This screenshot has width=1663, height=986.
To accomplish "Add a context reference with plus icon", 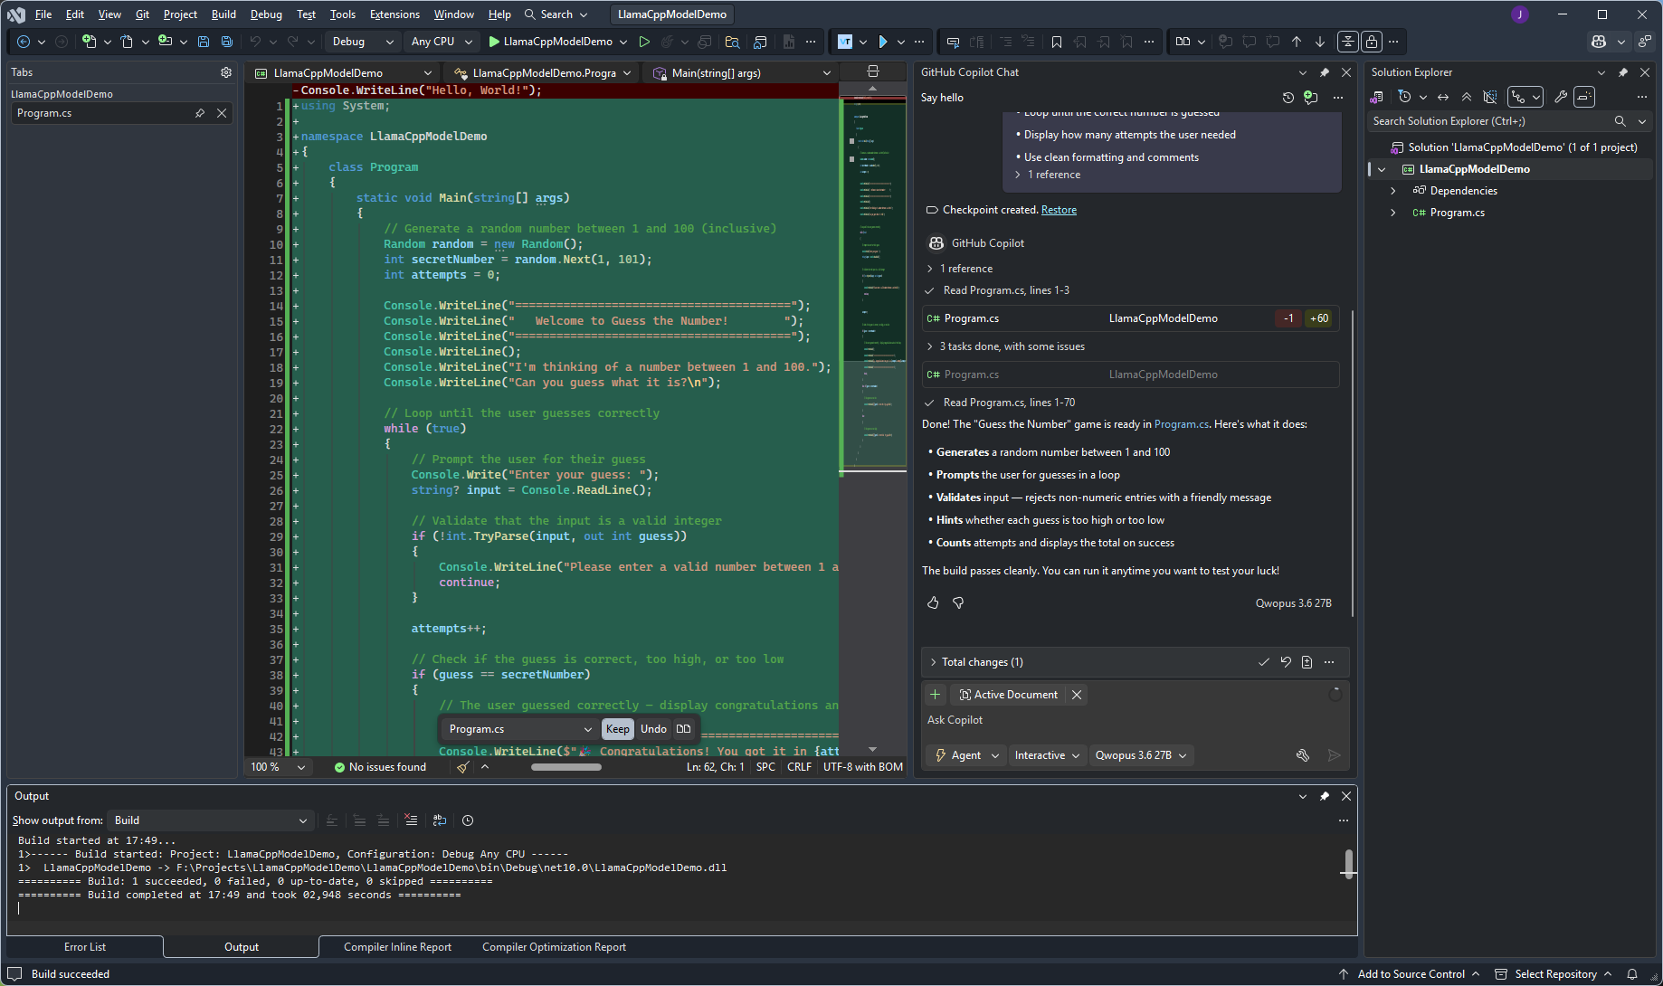I will point(936,695).
